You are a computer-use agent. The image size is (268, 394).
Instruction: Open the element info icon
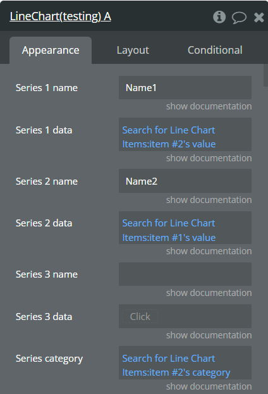219,17
